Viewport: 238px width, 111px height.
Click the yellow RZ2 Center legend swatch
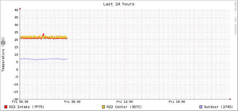coord(104,107)
